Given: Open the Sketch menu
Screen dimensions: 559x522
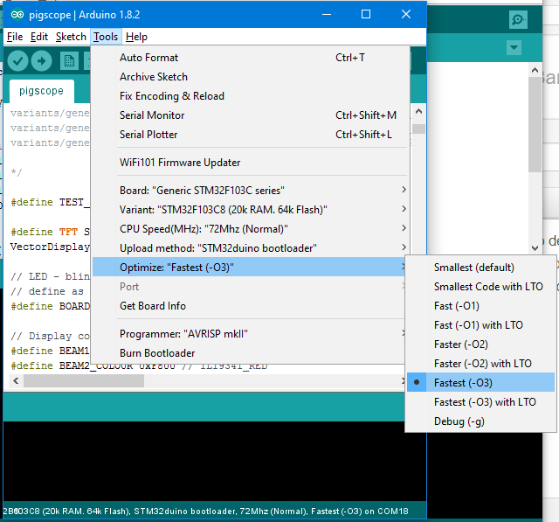Looking at the screenshot, I should [71, 37].
